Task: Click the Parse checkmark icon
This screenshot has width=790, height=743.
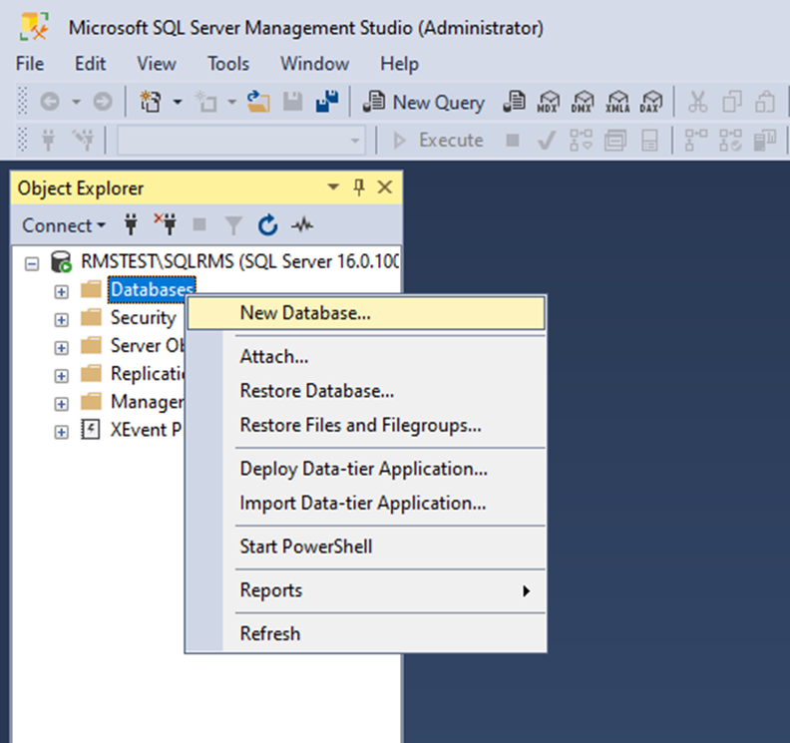Action: pos(547,140)
